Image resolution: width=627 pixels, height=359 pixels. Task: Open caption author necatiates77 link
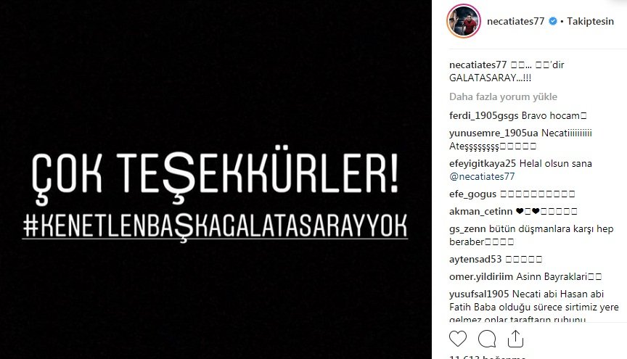click(478, 65)
